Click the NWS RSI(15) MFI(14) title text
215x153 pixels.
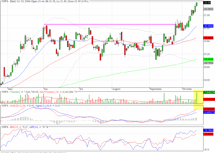[25, 127]
